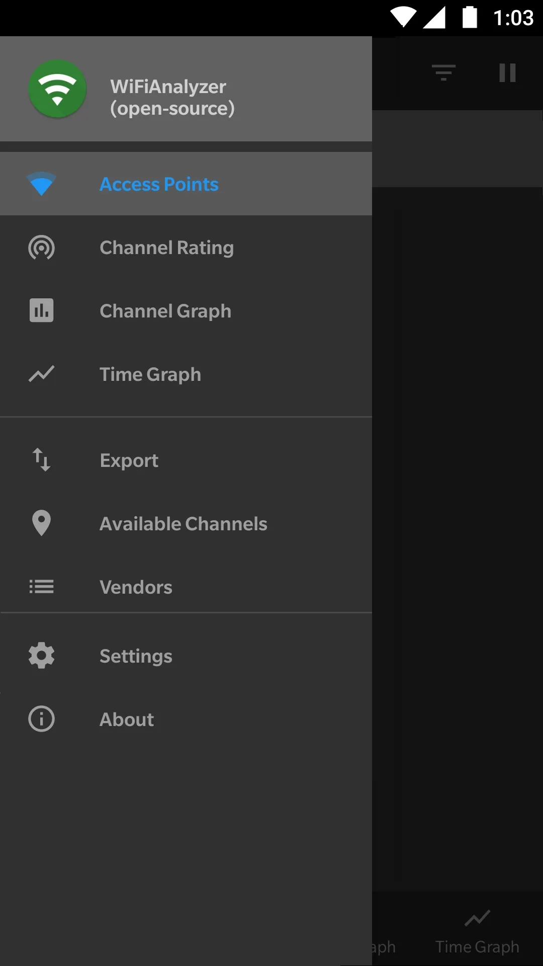Viewport: 543px width, 966px height.
Task: Open Access Points menu item
Action: click(x=159, y=184)
